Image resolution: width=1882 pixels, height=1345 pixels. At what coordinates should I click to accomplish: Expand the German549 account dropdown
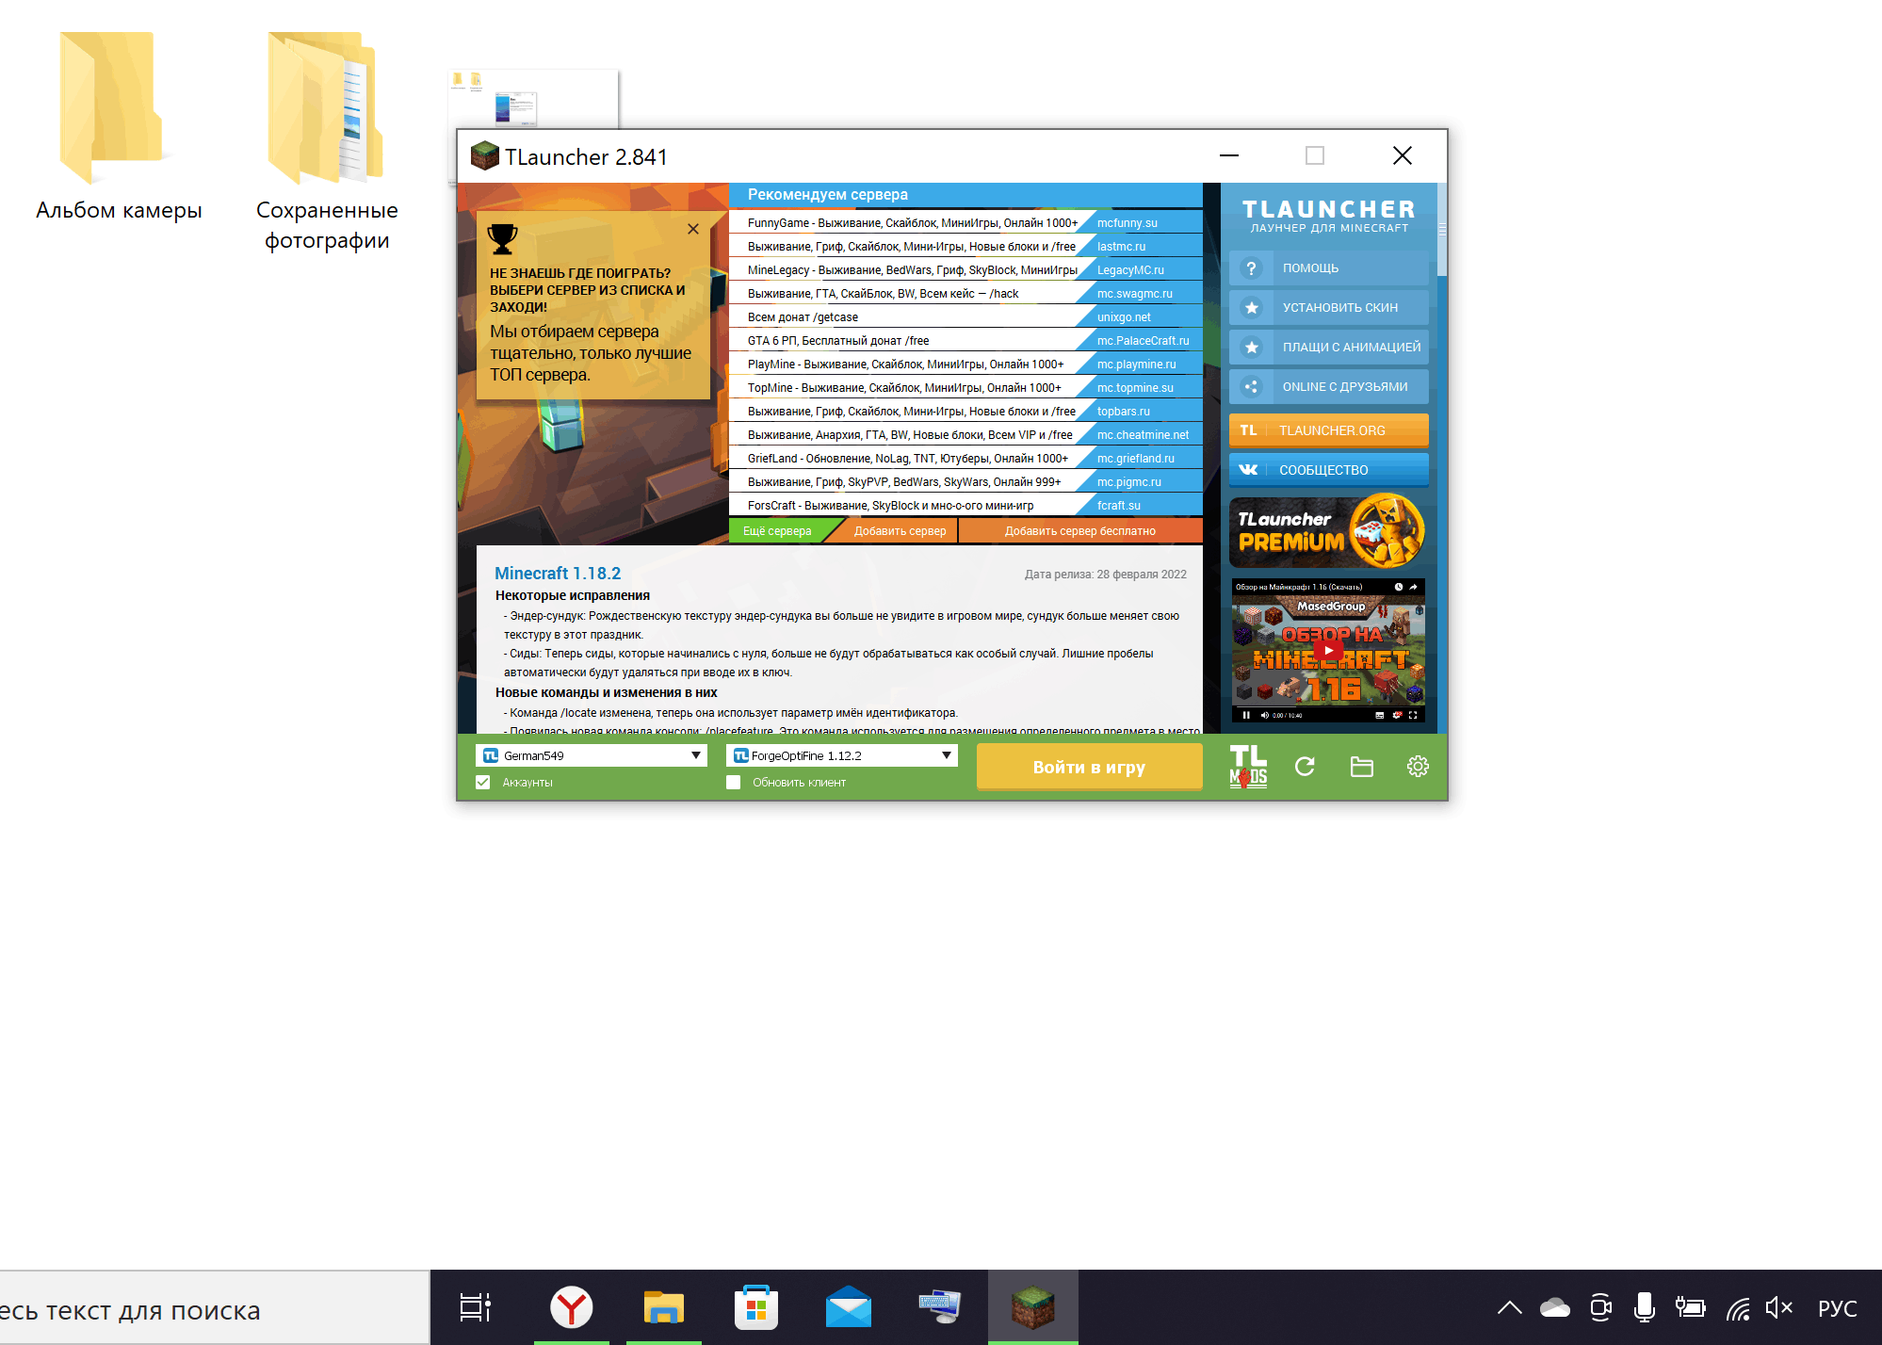point(695,755)
